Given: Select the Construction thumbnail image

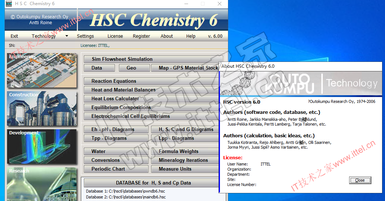Looking at the screenshot, I should [42, 109].
